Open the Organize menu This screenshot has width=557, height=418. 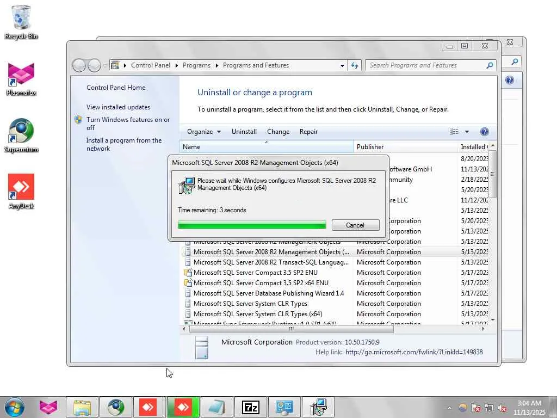coord(204,132)
